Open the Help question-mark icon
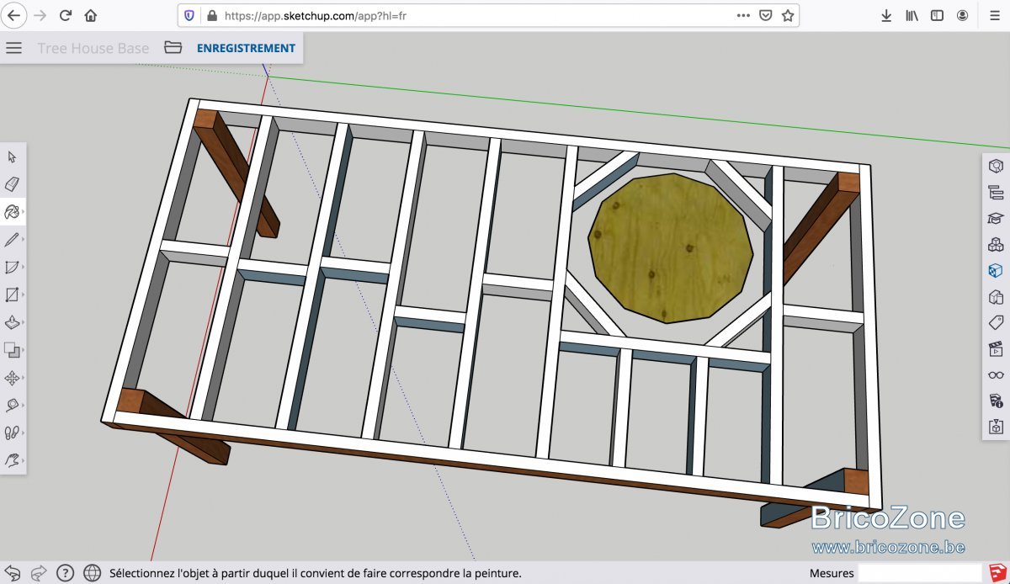The height and width of the screenshot is (584, 1010). (x=66, y=573)
